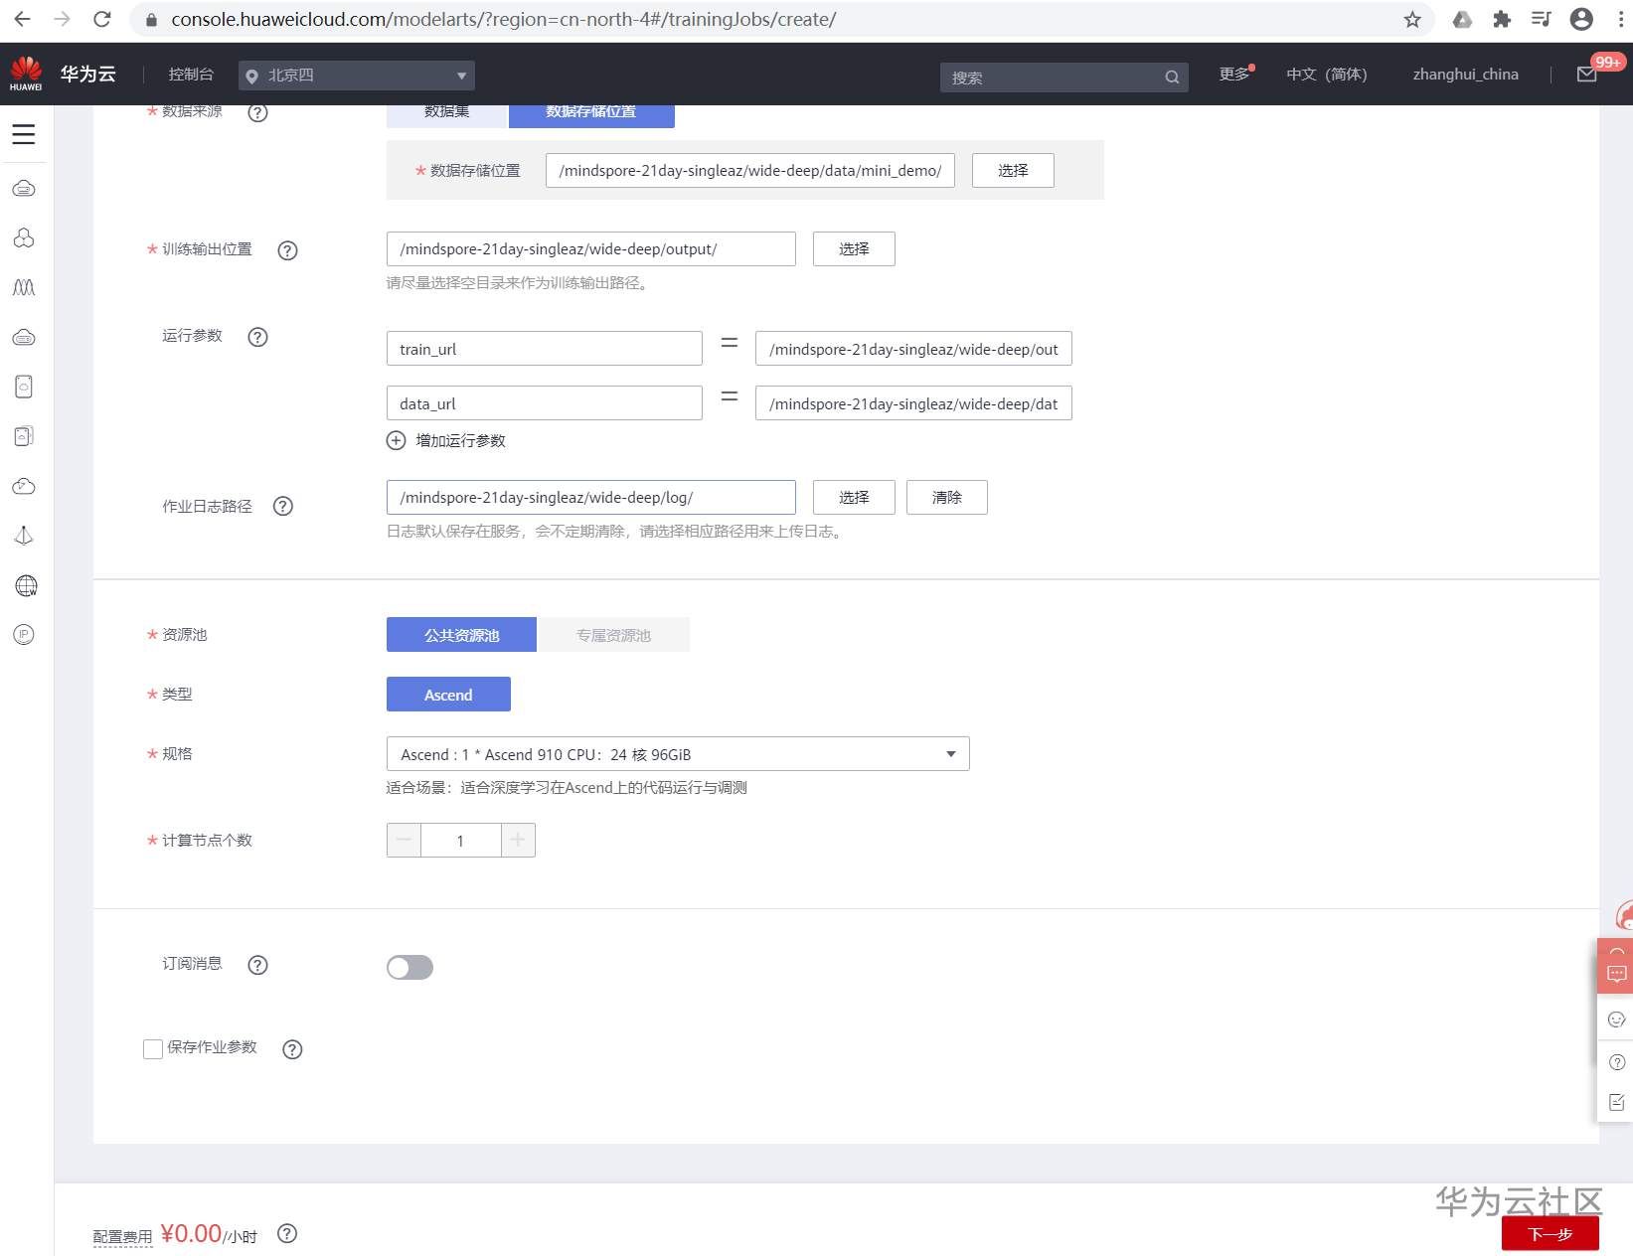This screenshot has width=1633, height=1256.
Task: Open the chat message floating icon
Action: coord(1617,974)
